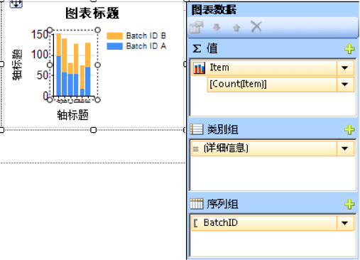The width and height of the screenshot is (360, 260).
Task: Open the Item field dropdown arrow
Action: click(345, 68)
